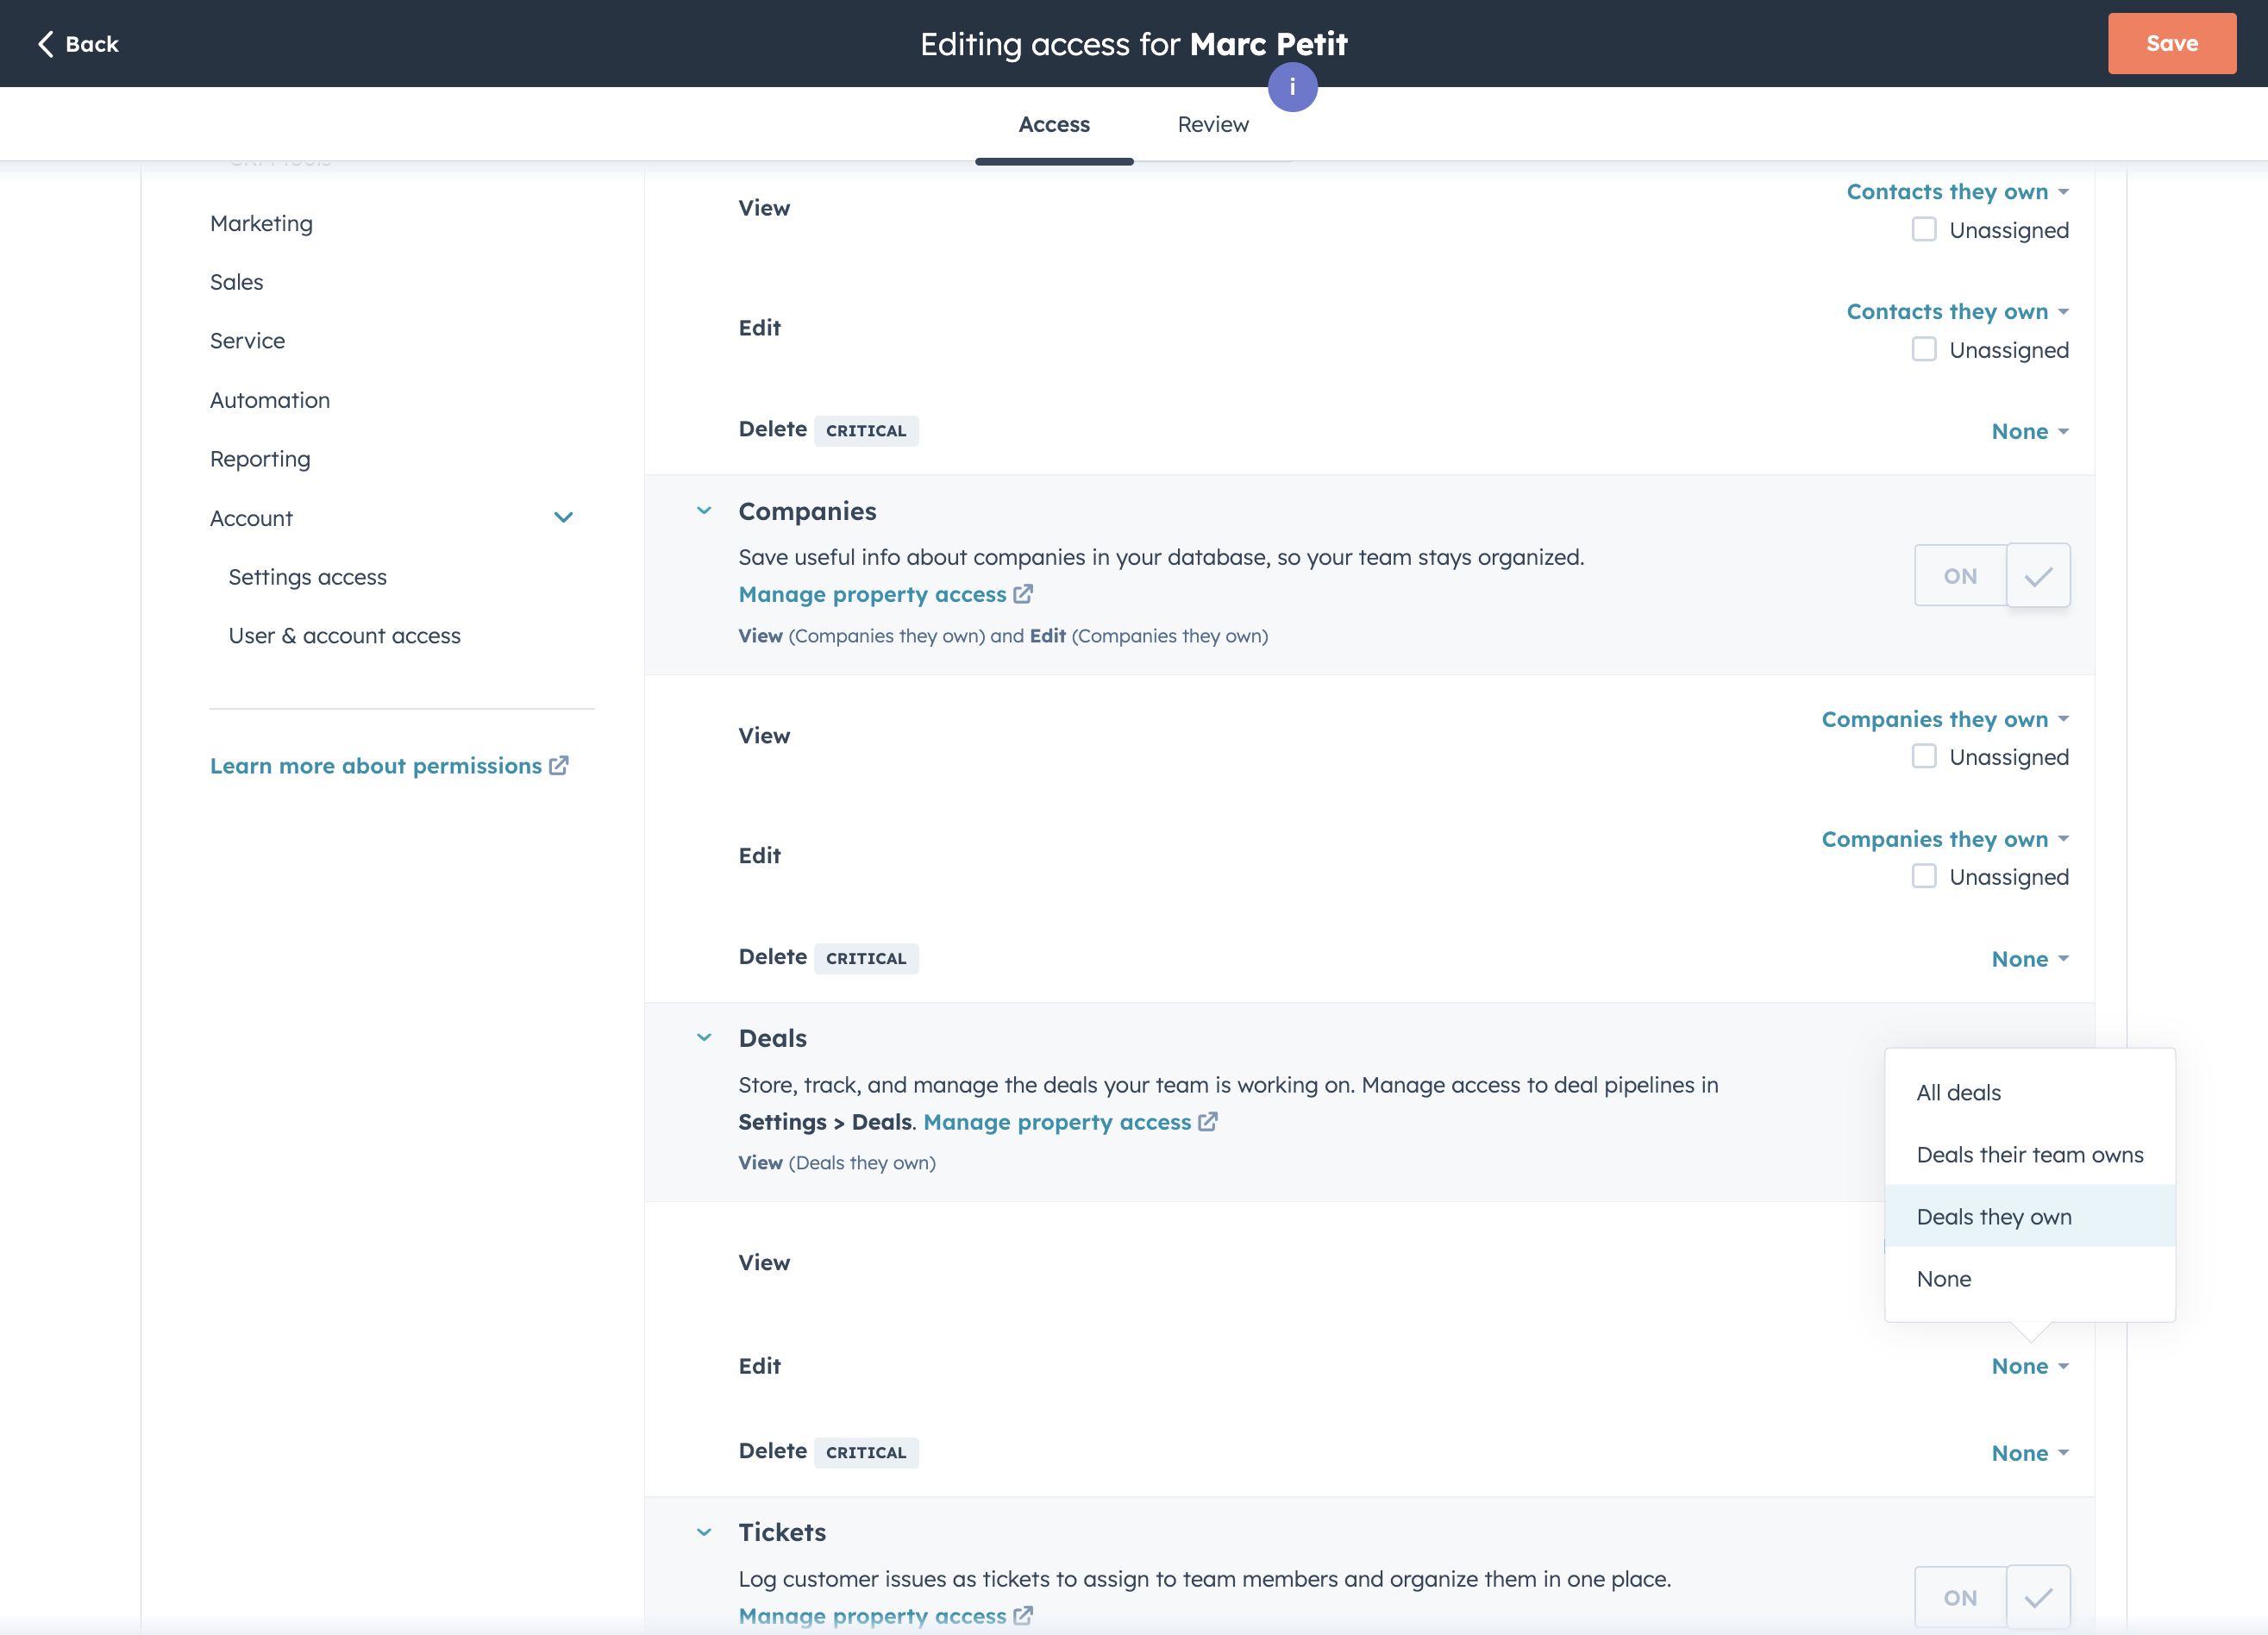Image resolution: width=2268 pixels, height=1635 pixels.
Task: Open Companies Edit 'Companies they own' dropdown
Action: tap(1945, 839)
